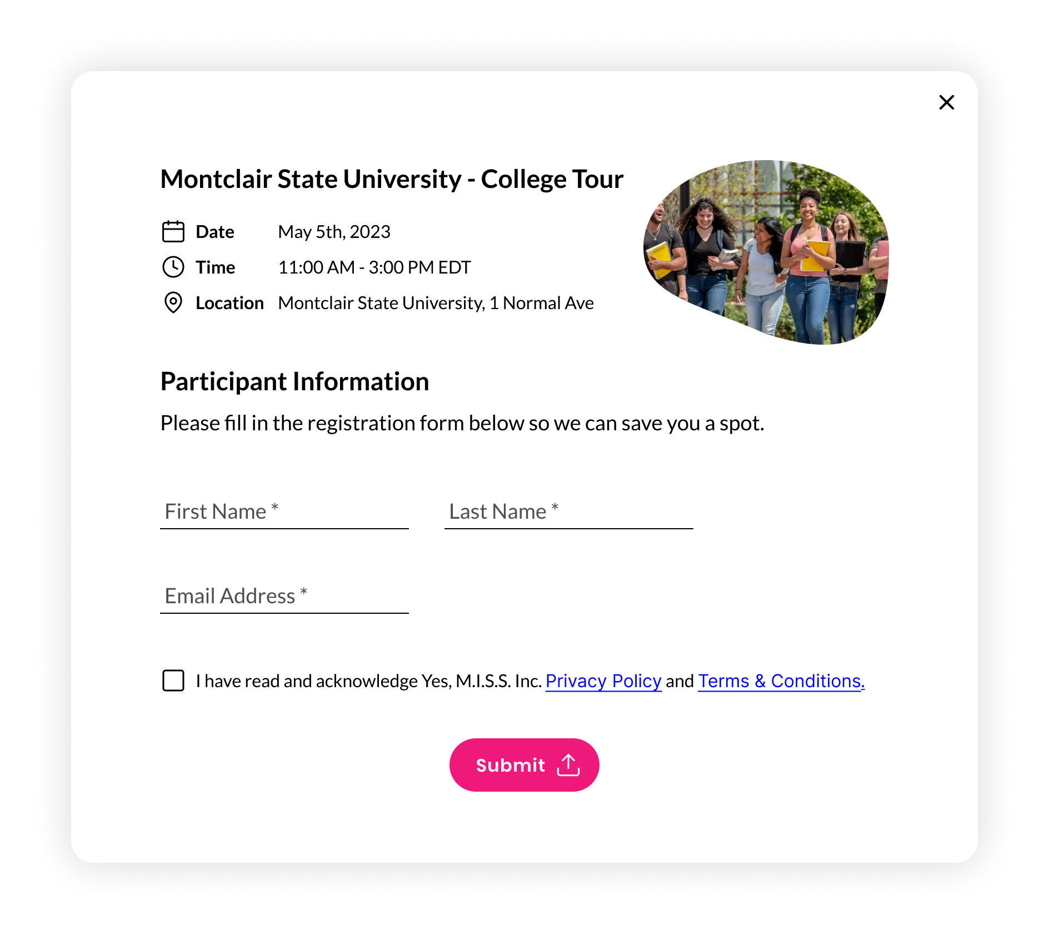Click the upload arrow icon in Submit

click(568, 765)
